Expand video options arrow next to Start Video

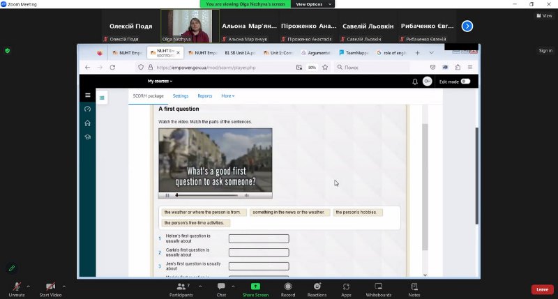63,286
